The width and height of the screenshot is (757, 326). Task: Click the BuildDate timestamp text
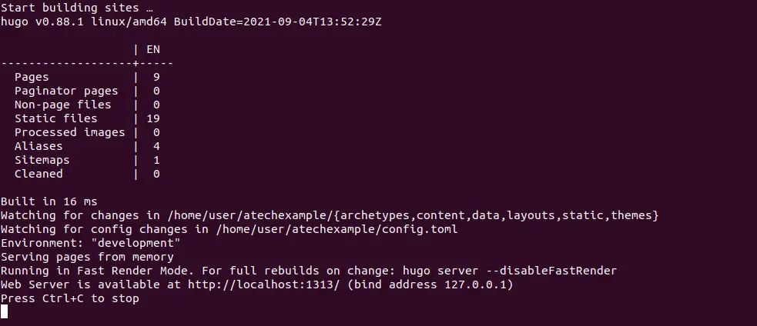point(277,22)
